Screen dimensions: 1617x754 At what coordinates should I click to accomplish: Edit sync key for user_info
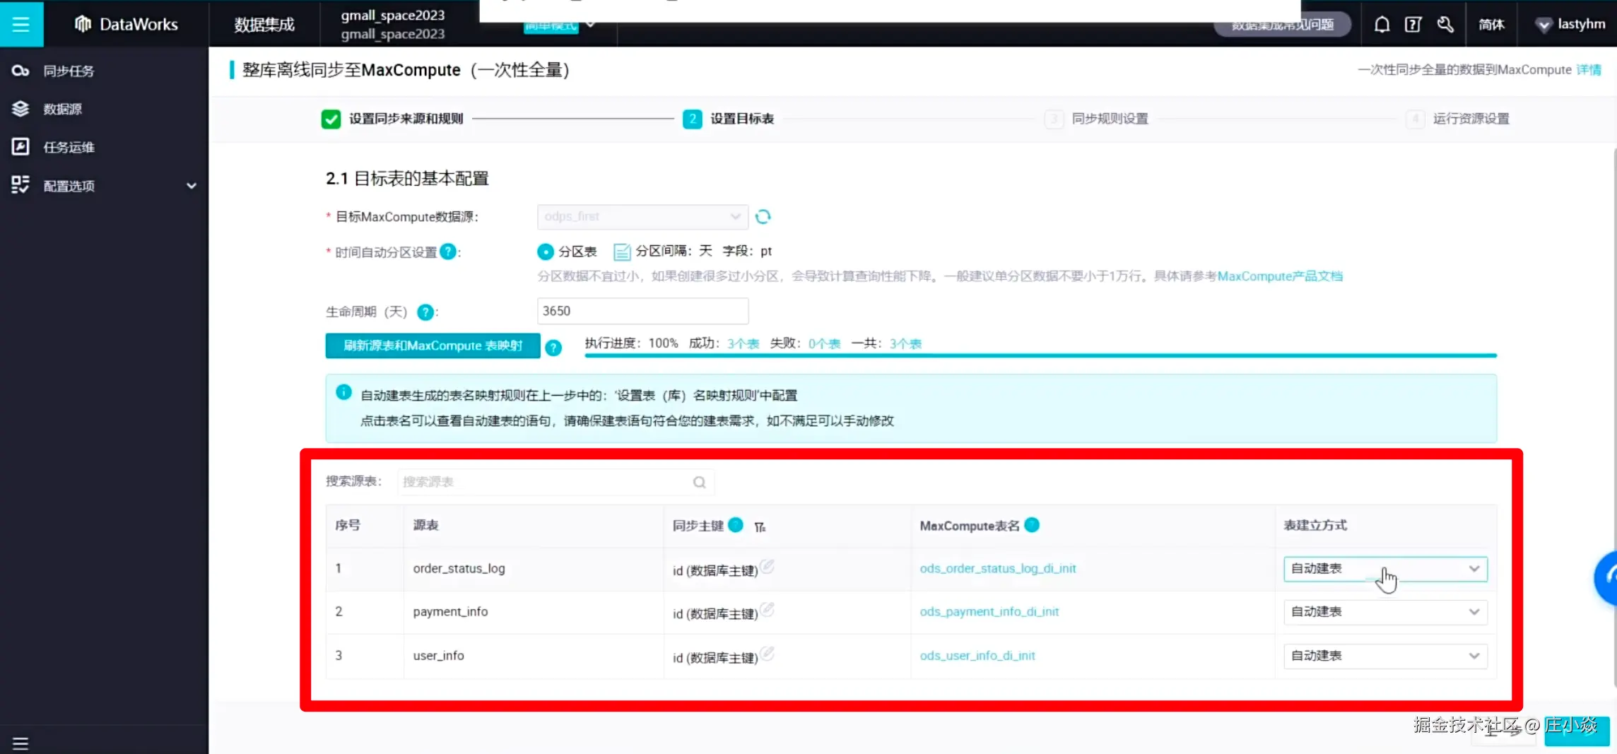click(767, 653)
